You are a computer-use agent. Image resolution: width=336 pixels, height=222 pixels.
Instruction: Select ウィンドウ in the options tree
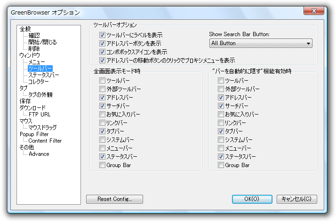click(x=30, y=55)
